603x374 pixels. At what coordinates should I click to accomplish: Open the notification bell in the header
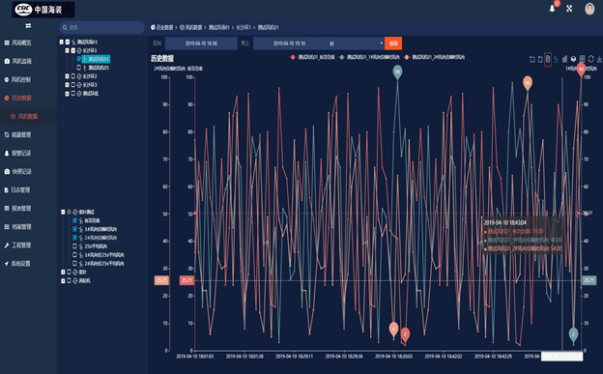552,9
